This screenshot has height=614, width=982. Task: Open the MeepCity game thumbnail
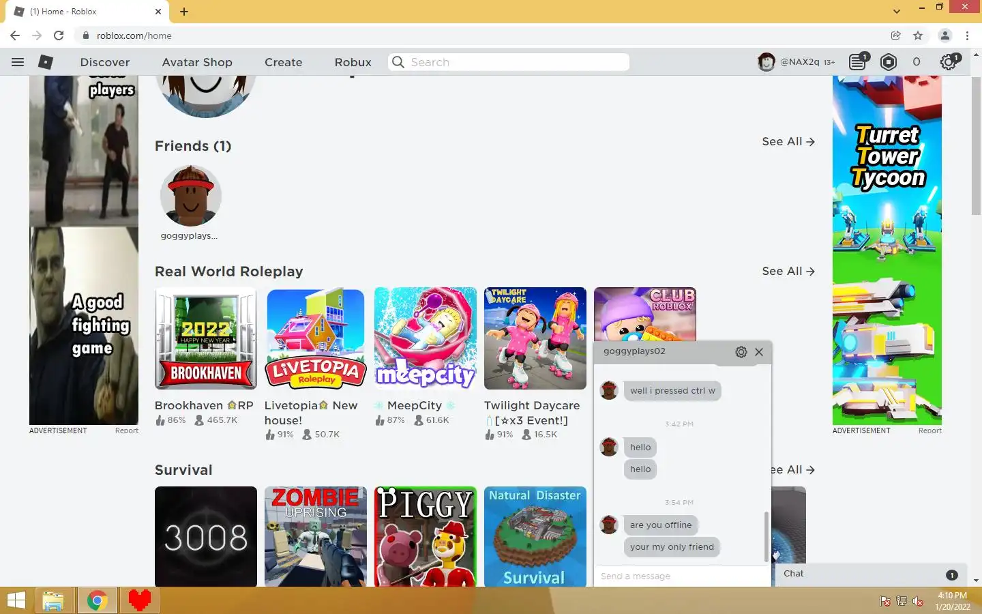click(x=426, y=338)
